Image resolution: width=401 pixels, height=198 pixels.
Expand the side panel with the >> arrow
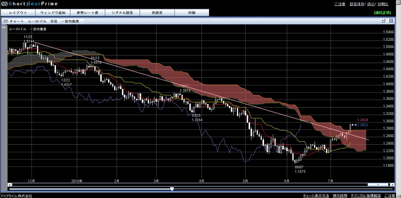(4, 27)
